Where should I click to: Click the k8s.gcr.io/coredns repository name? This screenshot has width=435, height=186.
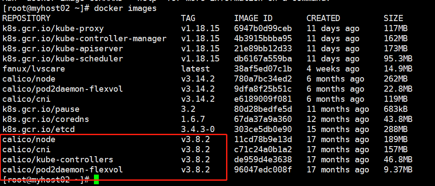46,119
